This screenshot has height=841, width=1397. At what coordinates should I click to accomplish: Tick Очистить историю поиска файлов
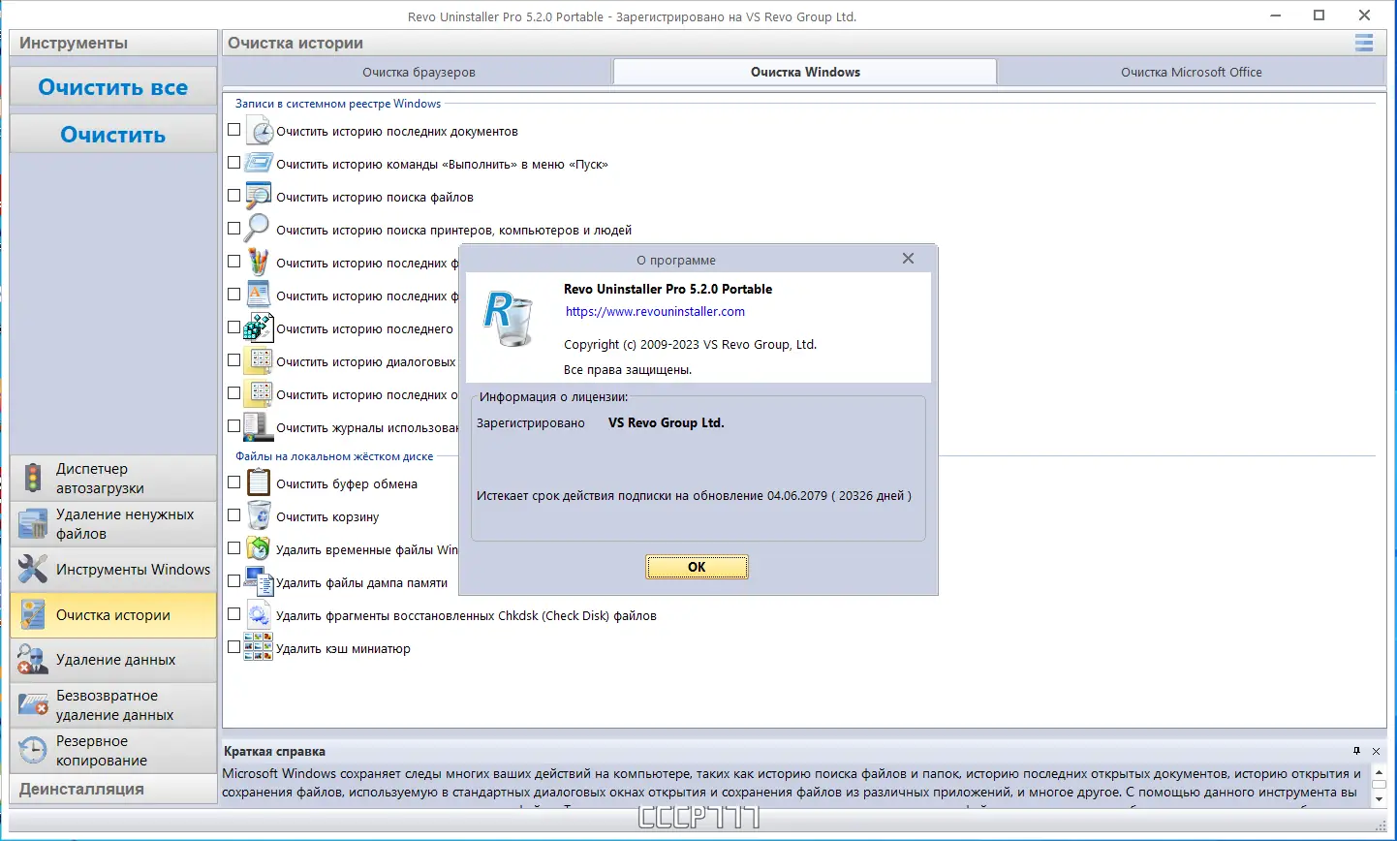click(233, 194)
